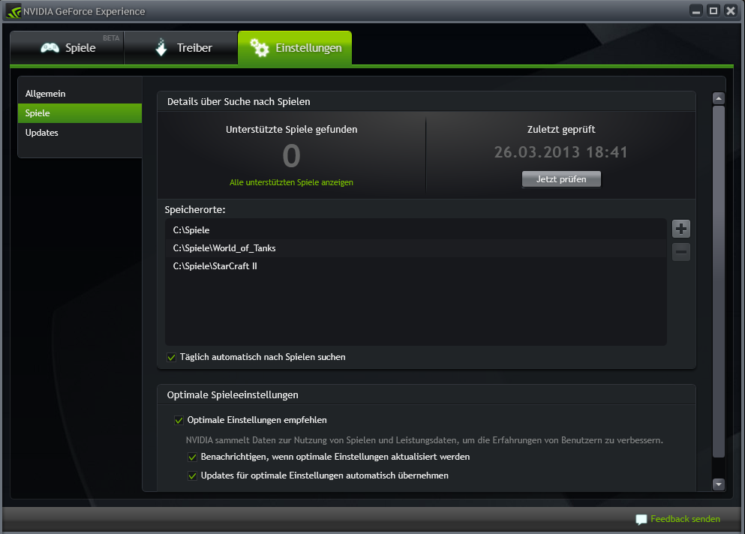745x534 pixels.
Task: Select Spiele in the settings sidebar
Action: click(x=80, y=113)
